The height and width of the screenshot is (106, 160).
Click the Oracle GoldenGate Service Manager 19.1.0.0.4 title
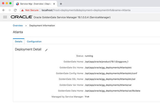(x=72, y=17)
